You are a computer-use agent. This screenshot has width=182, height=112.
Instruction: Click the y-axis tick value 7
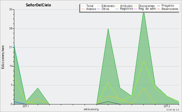pos(12,85)
